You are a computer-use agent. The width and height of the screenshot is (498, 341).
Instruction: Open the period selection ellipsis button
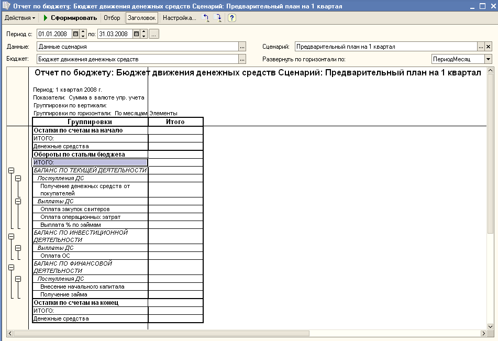154,34
